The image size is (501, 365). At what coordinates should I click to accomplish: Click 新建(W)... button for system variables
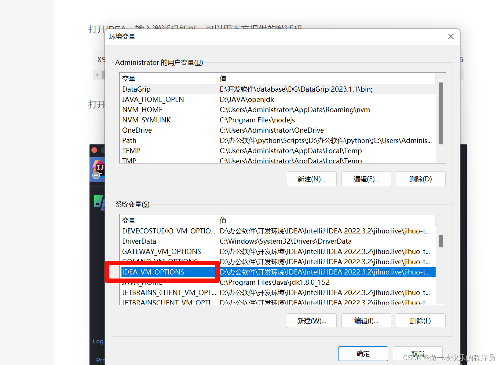(x=311, y=321)
